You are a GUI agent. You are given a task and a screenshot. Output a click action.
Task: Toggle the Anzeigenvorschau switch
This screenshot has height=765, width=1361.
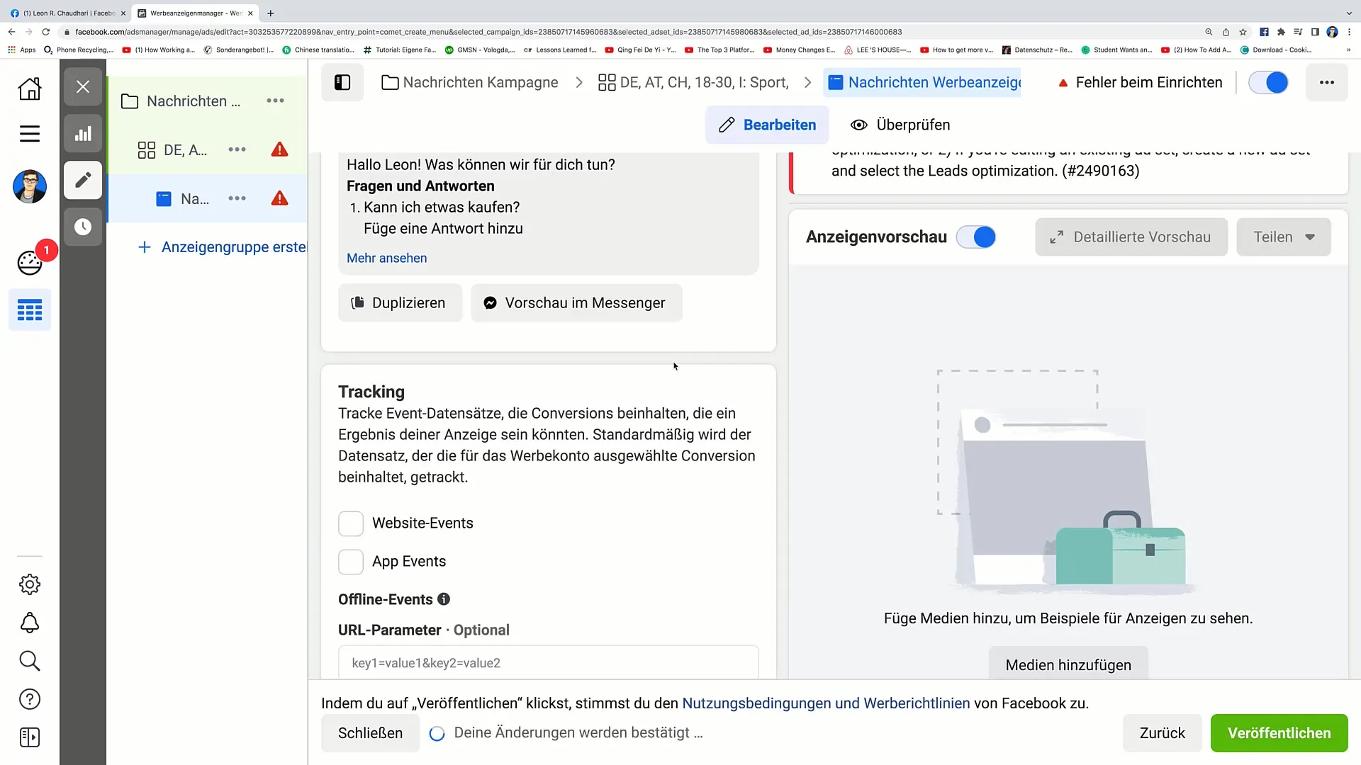976,237
